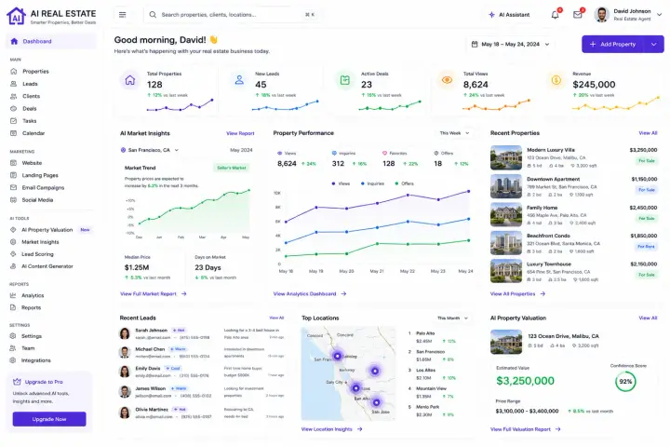Follow the View Full Valuation Report link
Image resolution: width=670 pixels, height=447 pixels.
[x=525, y=429]
